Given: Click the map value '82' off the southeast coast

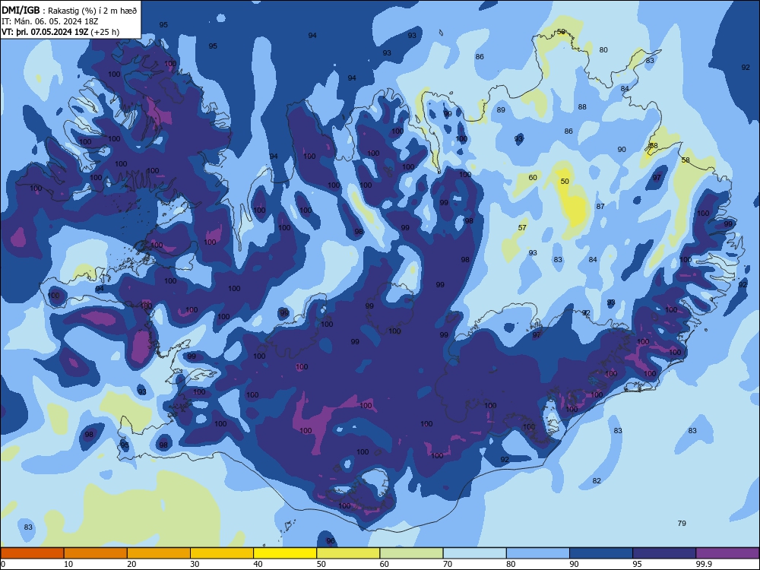Looking at the screenshot, I should coord(597,480).
